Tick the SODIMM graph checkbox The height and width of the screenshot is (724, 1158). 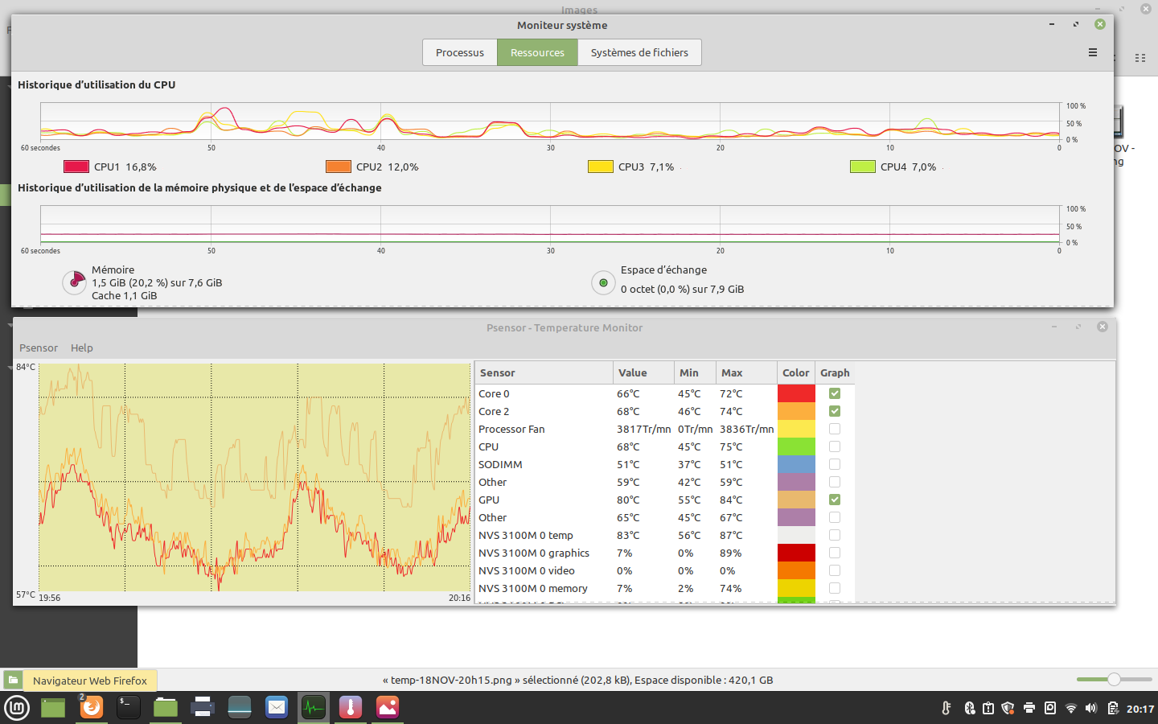coord(835,464)
